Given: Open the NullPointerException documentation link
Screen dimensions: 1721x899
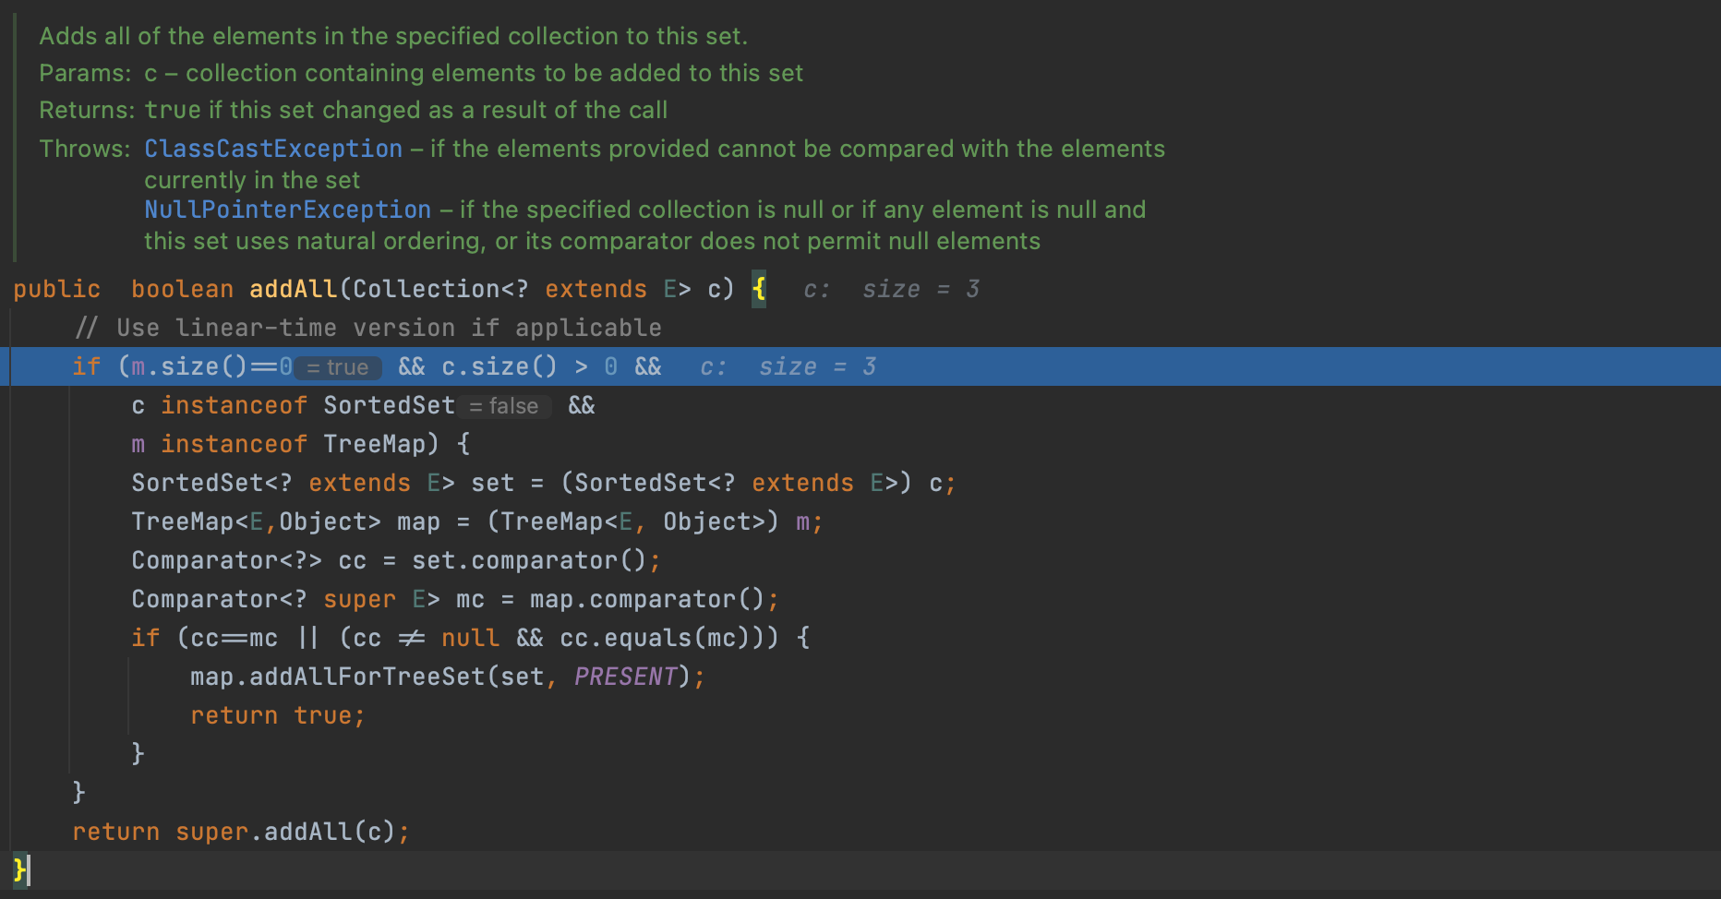Looking at the screenshot, I should coord(287,210).
